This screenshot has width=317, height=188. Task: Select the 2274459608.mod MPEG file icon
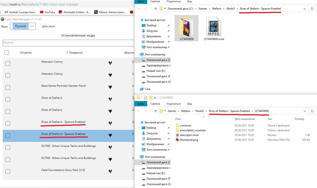pos(214,27)
